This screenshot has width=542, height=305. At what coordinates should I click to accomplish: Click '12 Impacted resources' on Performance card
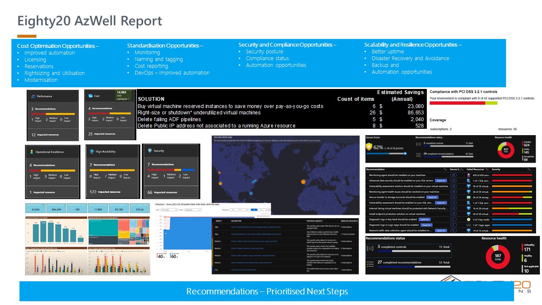(x=45, y=135)
